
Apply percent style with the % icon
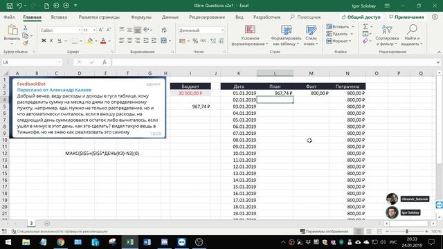click(x=195, y=41)
